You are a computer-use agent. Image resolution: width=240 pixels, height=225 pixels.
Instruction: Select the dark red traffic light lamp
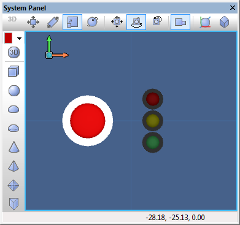pos(153,99)
